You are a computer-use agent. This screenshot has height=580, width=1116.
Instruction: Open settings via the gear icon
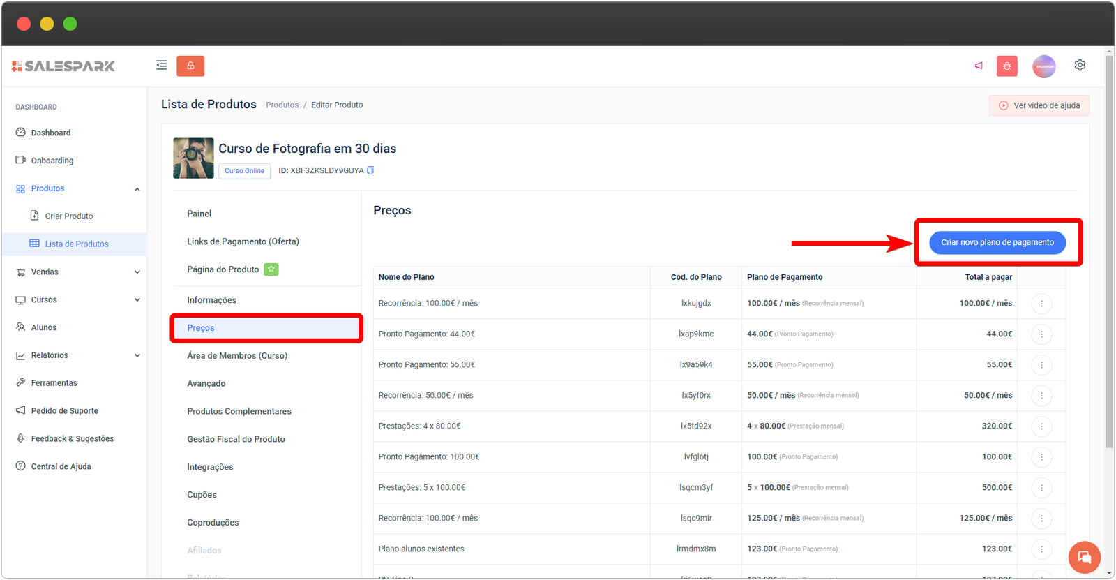1080,65
